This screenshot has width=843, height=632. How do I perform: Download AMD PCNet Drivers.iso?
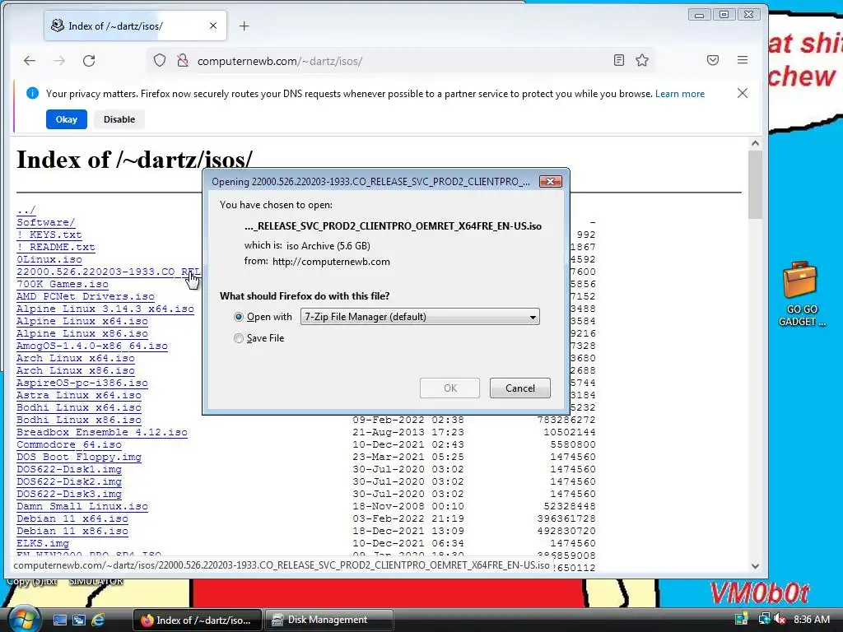[x=86, y=296]
